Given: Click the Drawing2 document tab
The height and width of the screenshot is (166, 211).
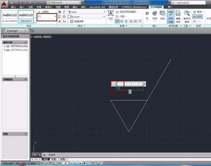Looking at the screenshot, I should click(13, 31).
